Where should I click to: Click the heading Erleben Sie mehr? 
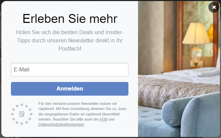click(70, 18)
